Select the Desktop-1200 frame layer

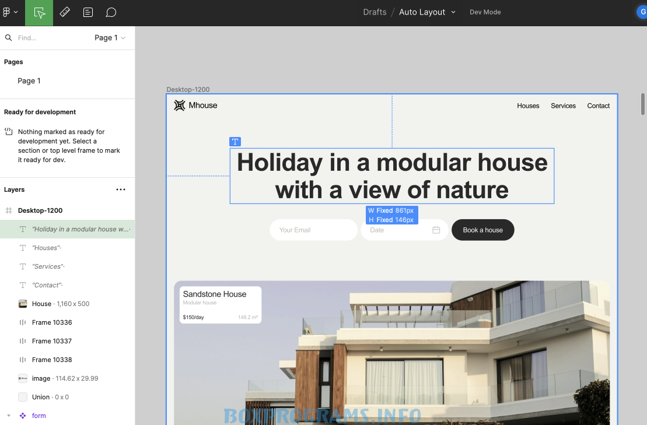pos(67,210)
